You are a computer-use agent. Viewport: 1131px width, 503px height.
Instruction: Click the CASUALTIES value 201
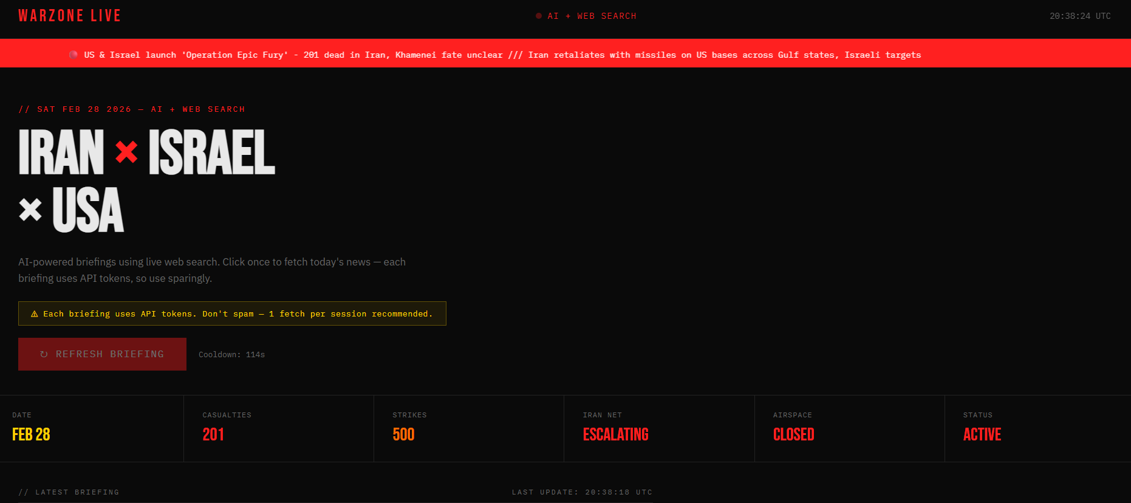pos(213,434)
